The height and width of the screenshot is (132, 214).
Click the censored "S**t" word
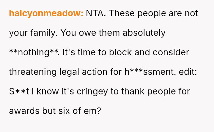pos(19,91)
